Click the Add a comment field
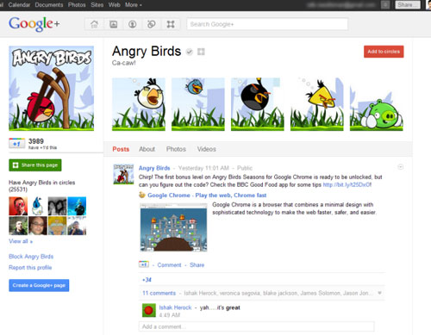Screen dimensions: 431x335 coord(257,326)
